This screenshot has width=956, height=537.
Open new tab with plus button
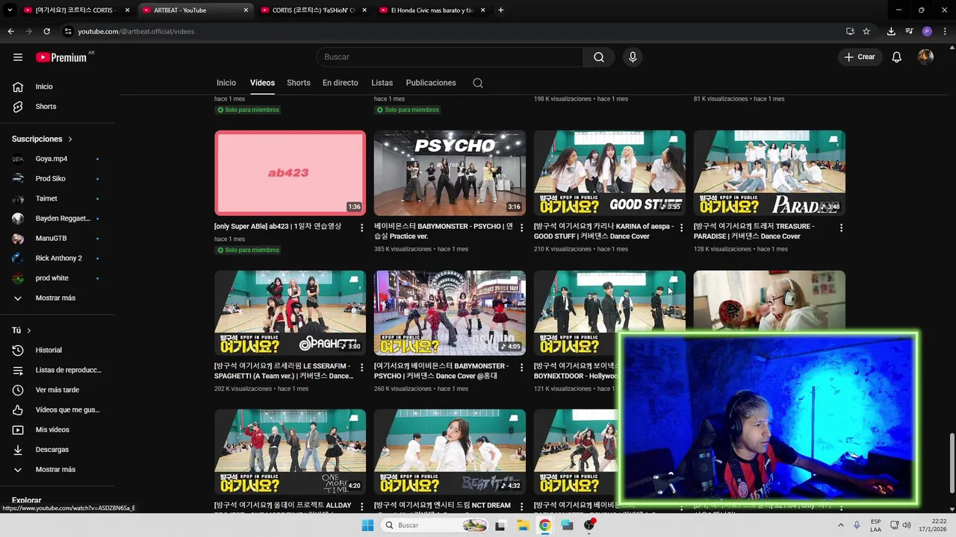click(x=500, y=10)
